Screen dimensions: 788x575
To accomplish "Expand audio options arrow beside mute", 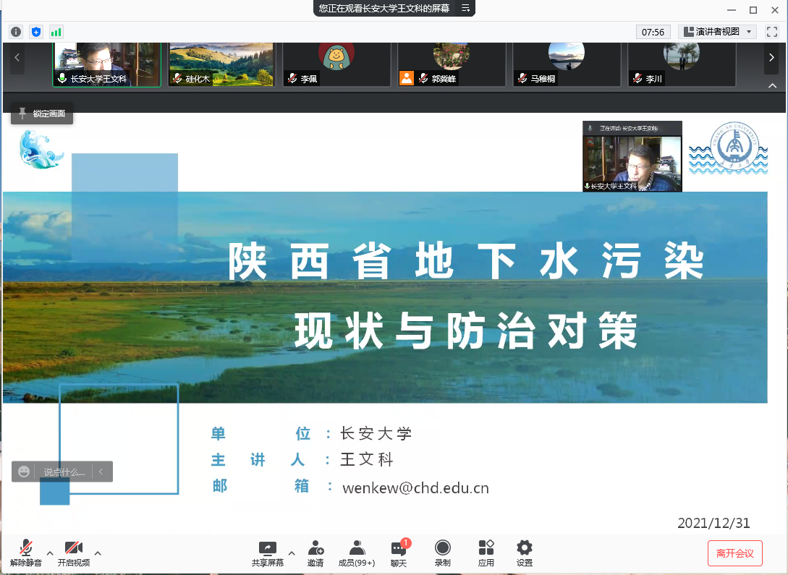I will pos(50,553).
